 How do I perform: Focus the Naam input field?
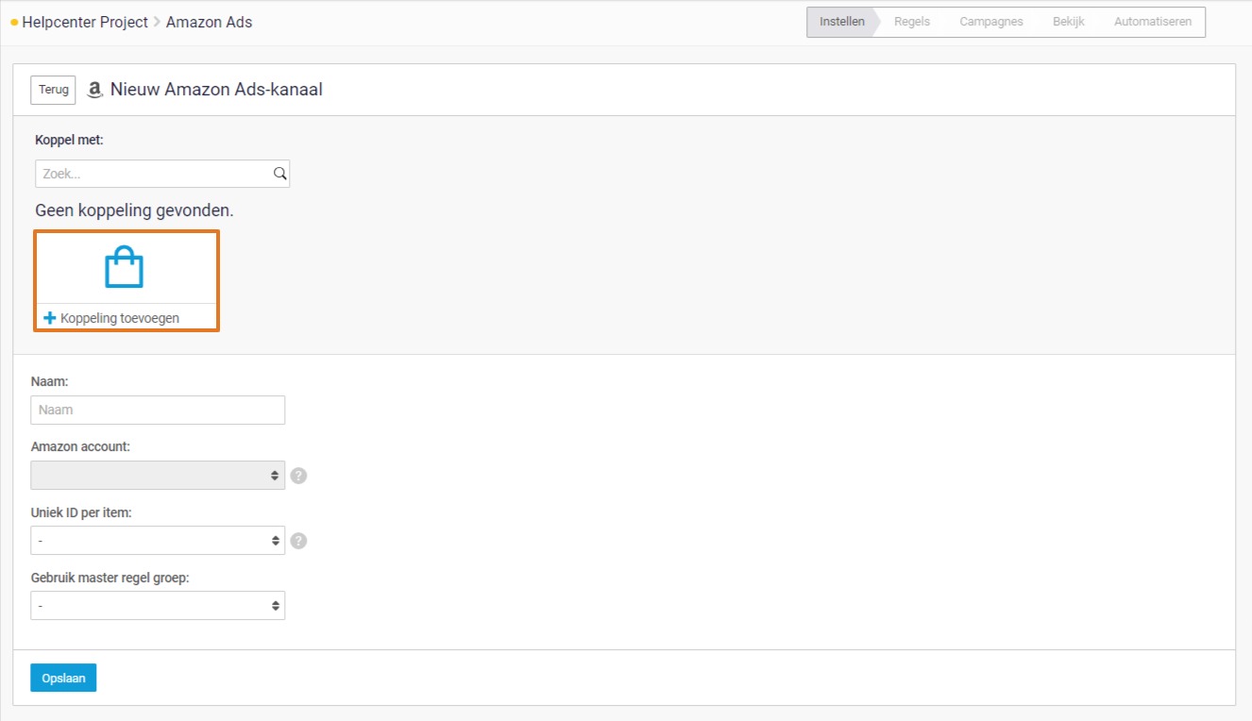[x=158, y=410]
